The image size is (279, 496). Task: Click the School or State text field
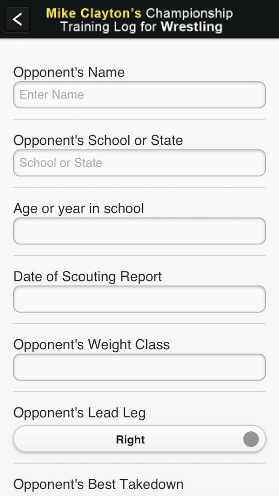(139, 163)
